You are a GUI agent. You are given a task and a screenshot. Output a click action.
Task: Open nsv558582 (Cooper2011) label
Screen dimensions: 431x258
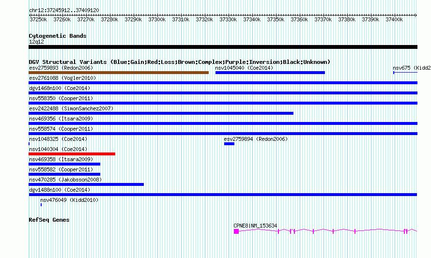[61, 169]
